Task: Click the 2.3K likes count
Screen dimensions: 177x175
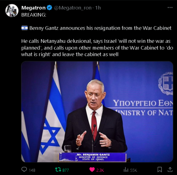Action: click(100, 170)
